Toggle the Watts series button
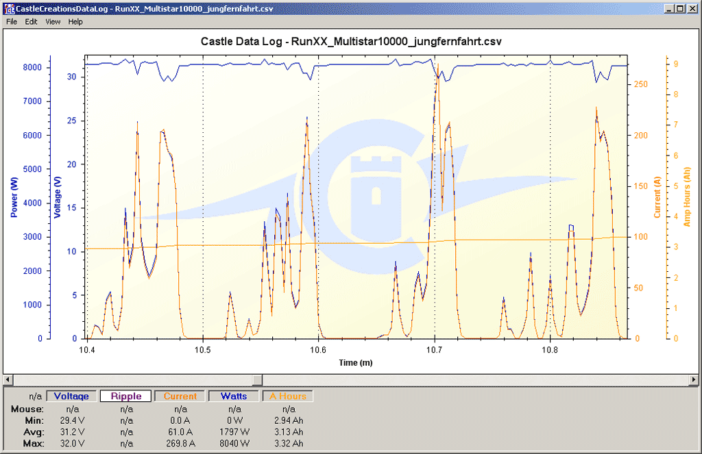The image size is (702, 454). tap(234, 396)
